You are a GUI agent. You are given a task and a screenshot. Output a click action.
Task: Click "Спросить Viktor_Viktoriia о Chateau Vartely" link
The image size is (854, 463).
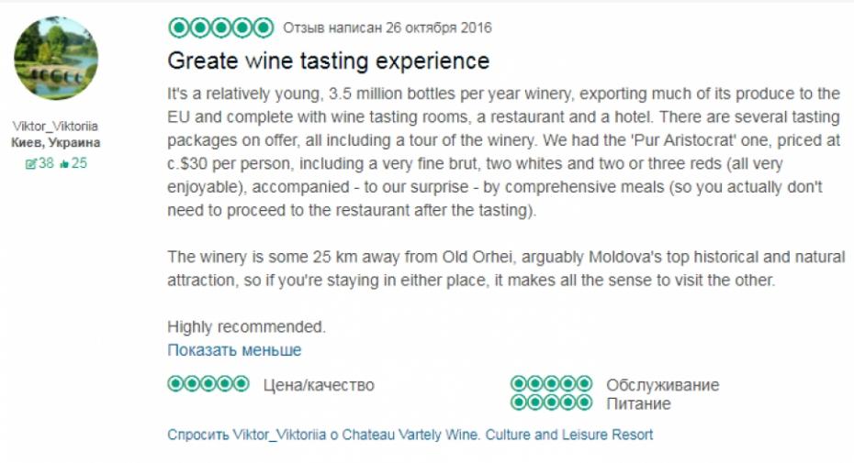[410, 435]
